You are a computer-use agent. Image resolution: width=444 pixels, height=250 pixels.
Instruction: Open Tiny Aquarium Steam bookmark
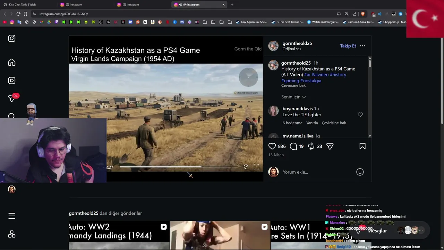tap(251, 22)
